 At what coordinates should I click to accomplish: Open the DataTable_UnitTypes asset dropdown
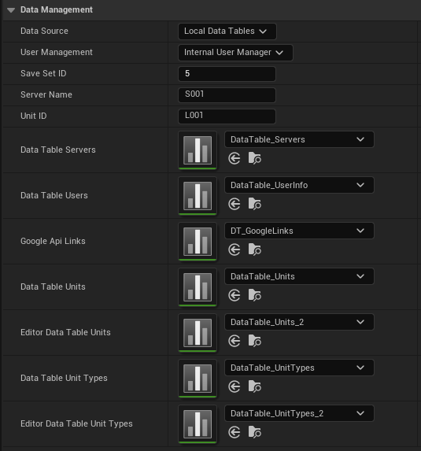pos(299,368)
